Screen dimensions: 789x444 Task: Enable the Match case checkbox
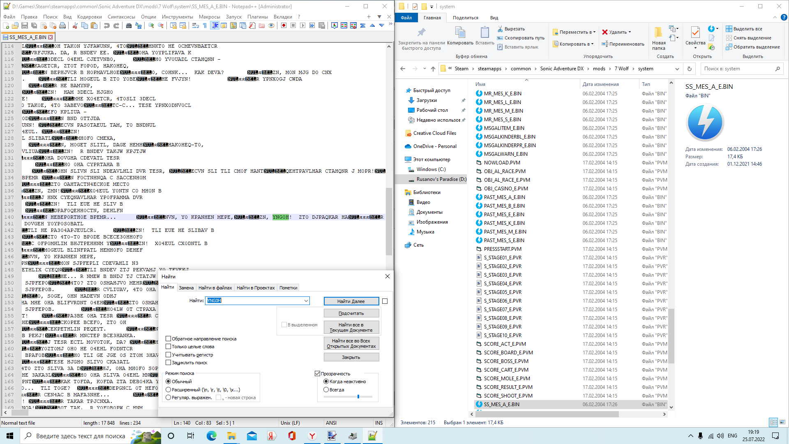pyautogui.click(x=168, y=355)
